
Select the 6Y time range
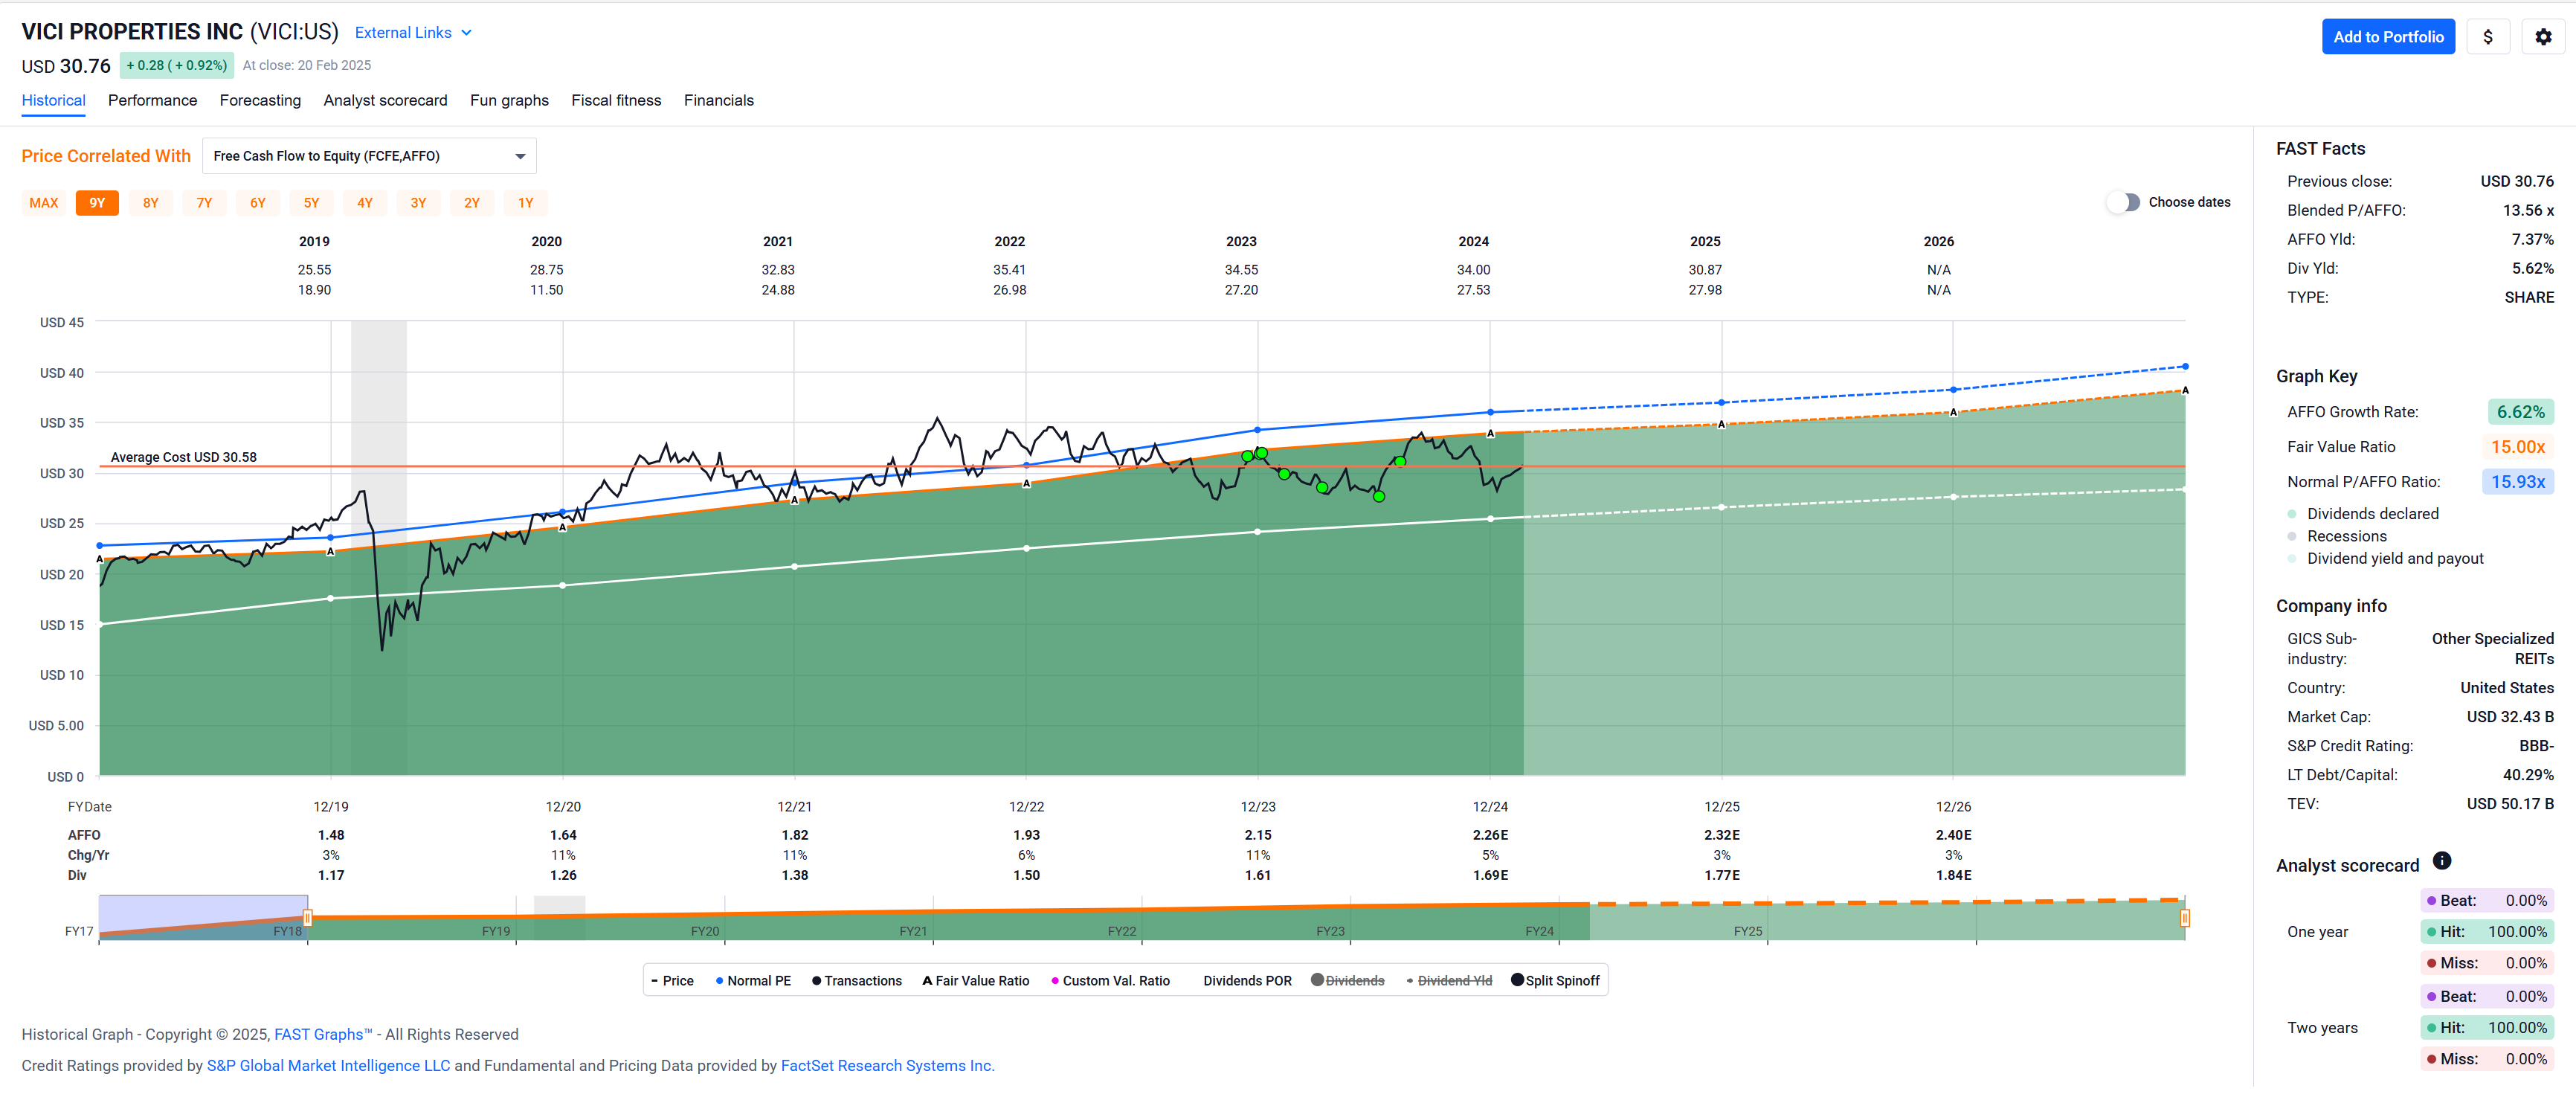258,203
